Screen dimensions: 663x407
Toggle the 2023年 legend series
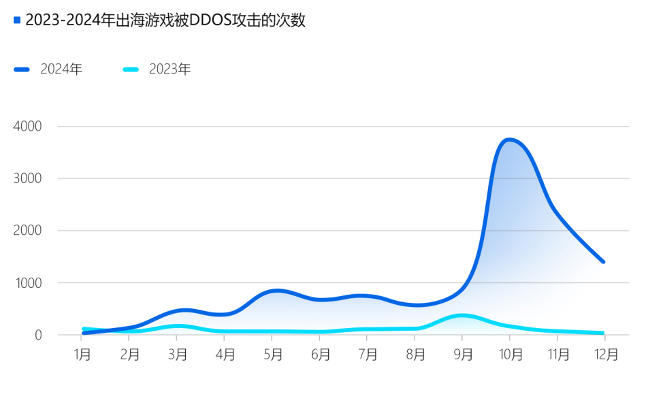[157, 69]
